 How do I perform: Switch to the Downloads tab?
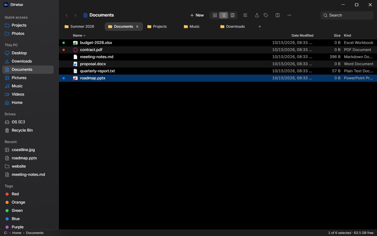(235, 27)
